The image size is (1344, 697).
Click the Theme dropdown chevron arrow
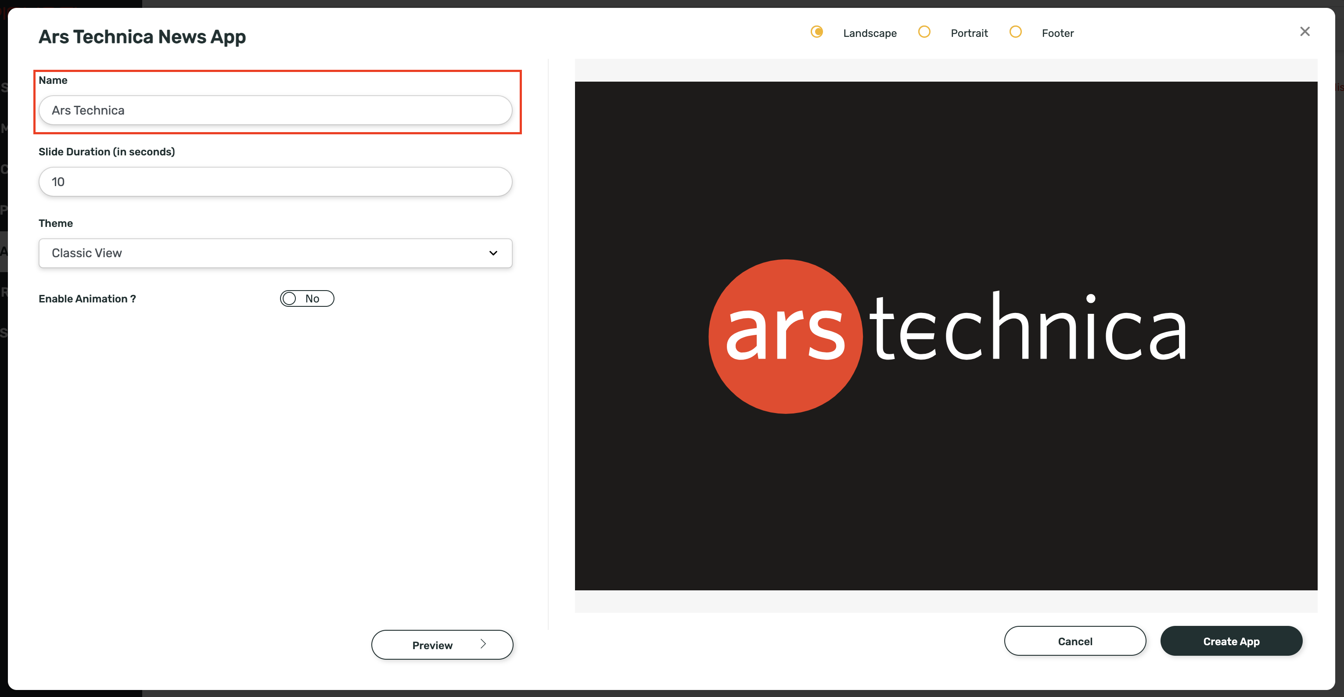(x=493, y=253)
